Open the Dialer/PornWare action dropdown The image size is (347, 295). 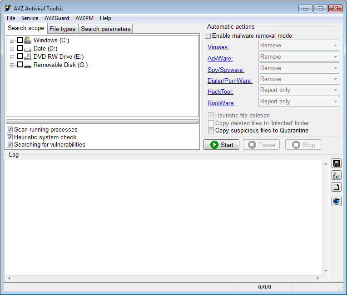tap(298, 79)
